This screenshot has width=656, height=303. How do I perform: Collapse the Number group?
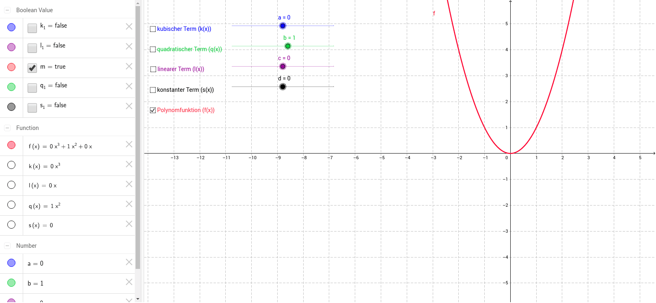click(x=7, y=246)
